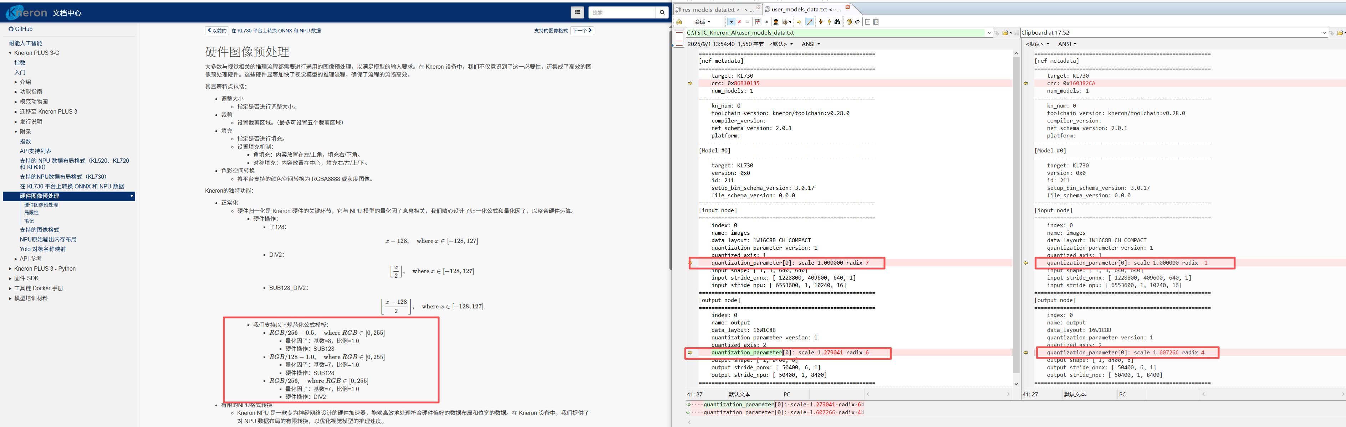Close the res_models_data.txt tab
1346x427 pixels.
(x=759, y=7)
